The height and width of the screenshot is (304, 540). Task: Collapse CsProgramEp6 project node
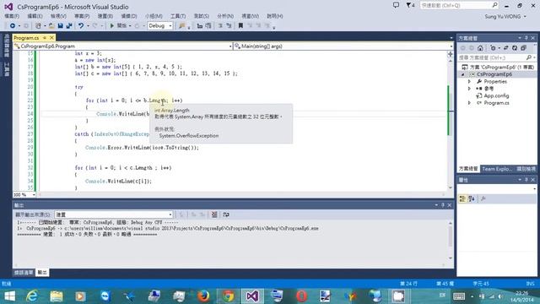[463, 74]
